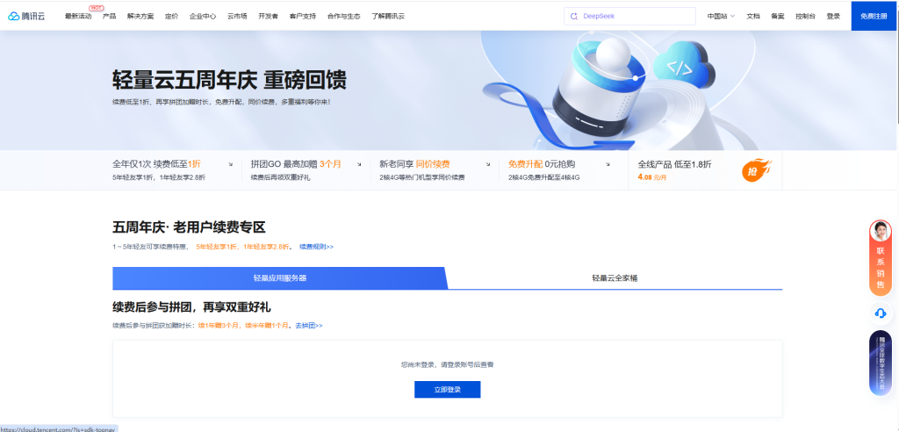Open the Tencent Cloud logo home link
This screenshot has height=432, width=899.
click(x=26, y=16)
